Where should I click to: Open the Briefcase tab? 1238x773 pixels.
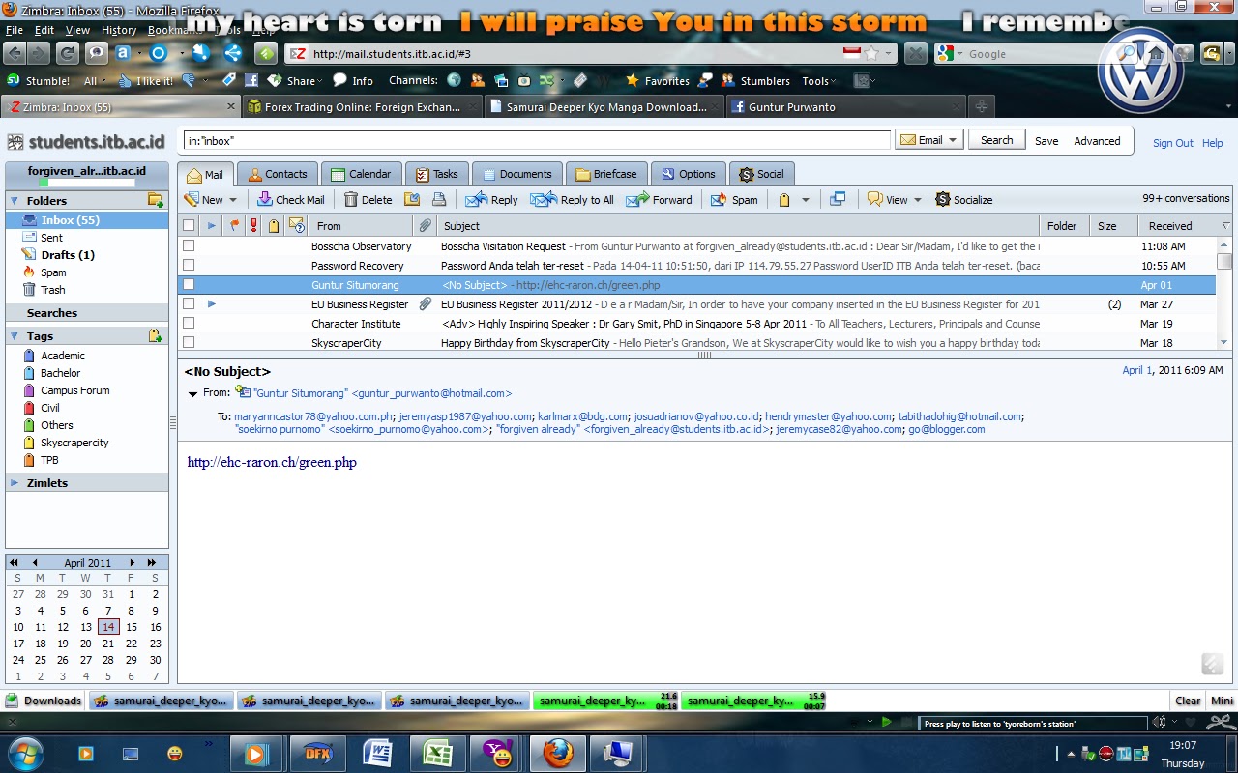coord(606,174)
